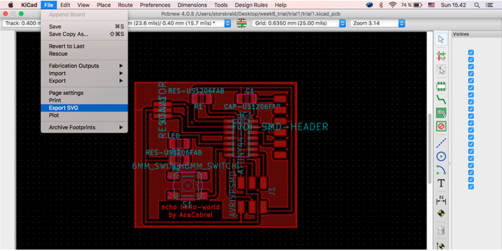The image size is (502, 251).
Task: Pick the layer alignment target tool
Action: tap(441, 213)
